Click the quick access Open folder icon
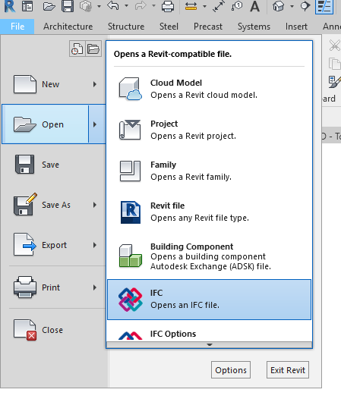Image resolution: width=341 pixels, height=402 pixels. 49,6
